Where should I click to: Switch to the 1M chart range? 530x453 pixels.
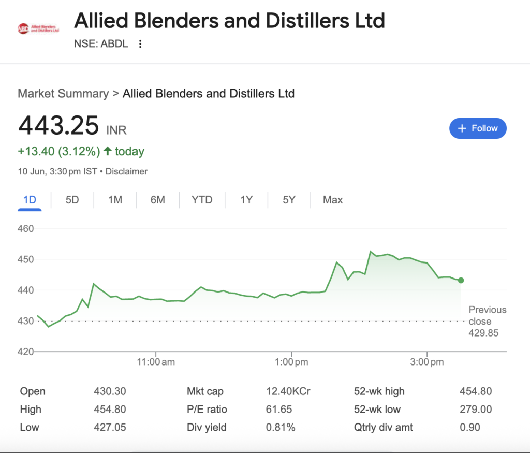pyautogui.click(x=115, y=200)
